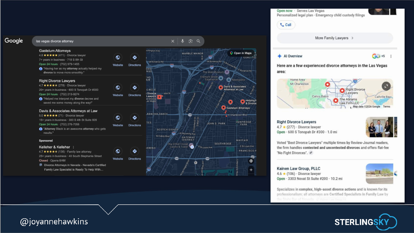414x233 pixels.
Task: Click the Davis & Associates map pin
Action: tap(221, 87)
